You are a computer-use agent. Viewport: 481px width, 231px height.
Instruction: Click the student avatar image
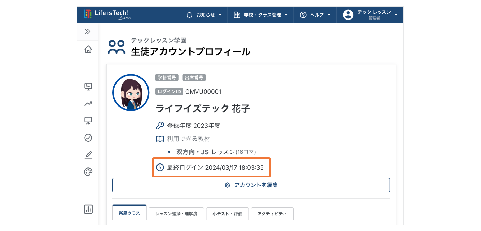click(x=131, y=93)
